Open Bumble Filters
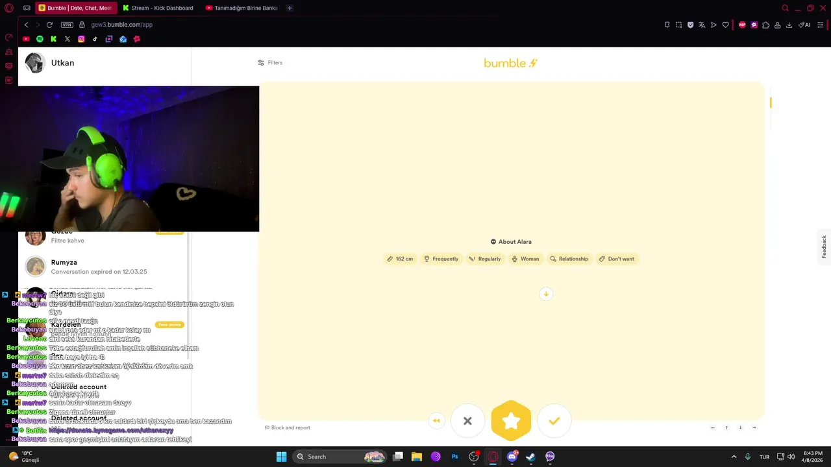Screen dimensions: 831x467 (x=270, y=63)
